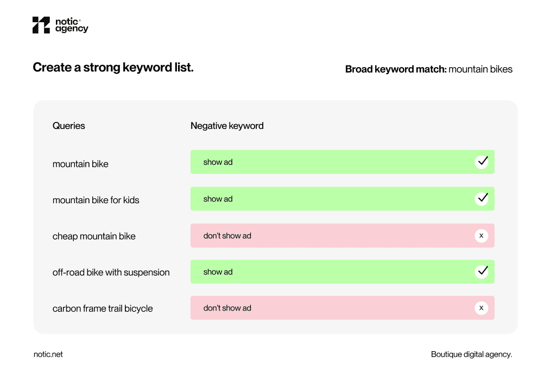Viewport: 551px width, 375px height.
Task: Click the 'Create a strong keyword list.' heading
Action: 113,68
